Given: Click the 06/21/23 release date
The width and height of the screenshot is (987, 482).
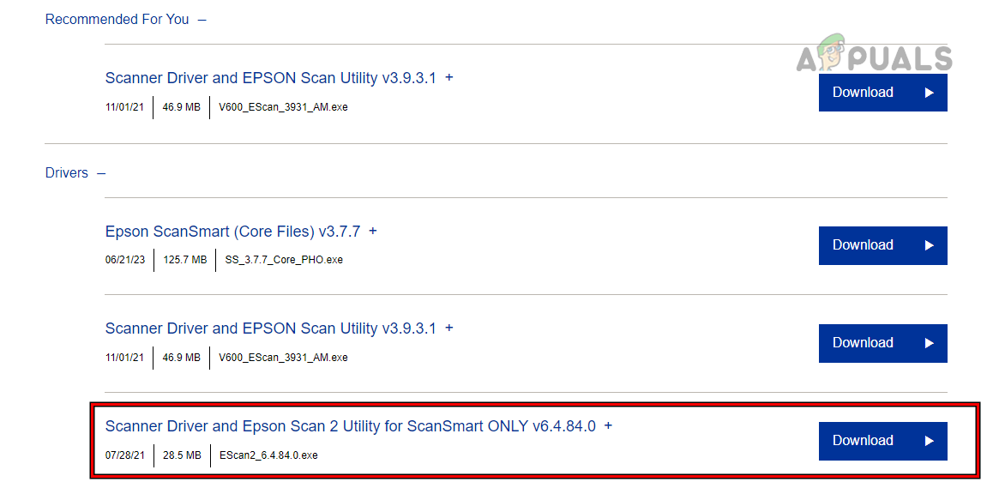Looking at the screenshot, I should [124, 259].
